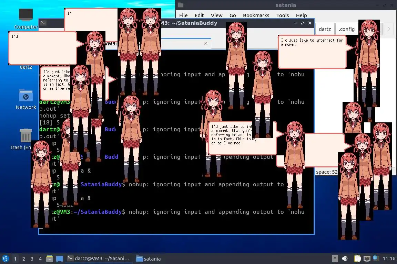Focus the satania file manager taskbar entry
This screenshot has width=397, height=264.
pos(149,259)
